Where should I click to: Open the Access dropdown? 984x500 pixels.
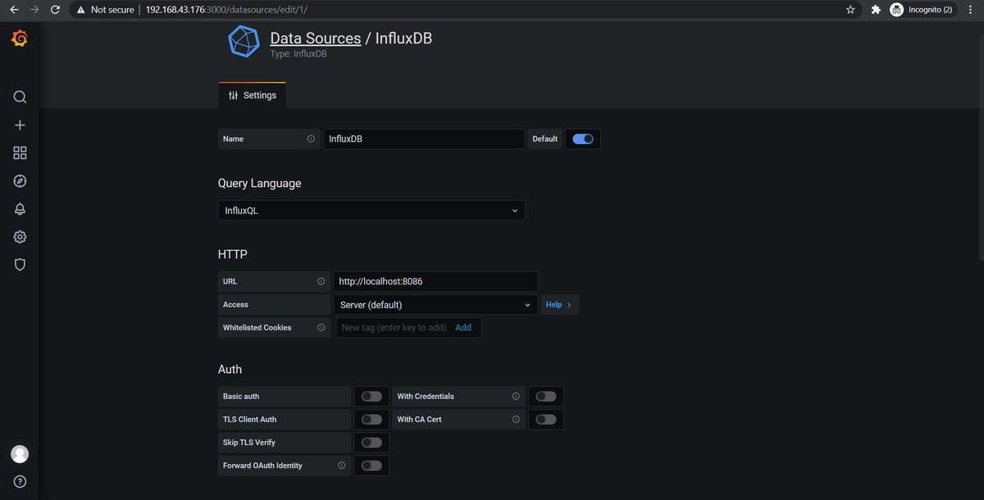pyautogui.click(x=435, y=304)
